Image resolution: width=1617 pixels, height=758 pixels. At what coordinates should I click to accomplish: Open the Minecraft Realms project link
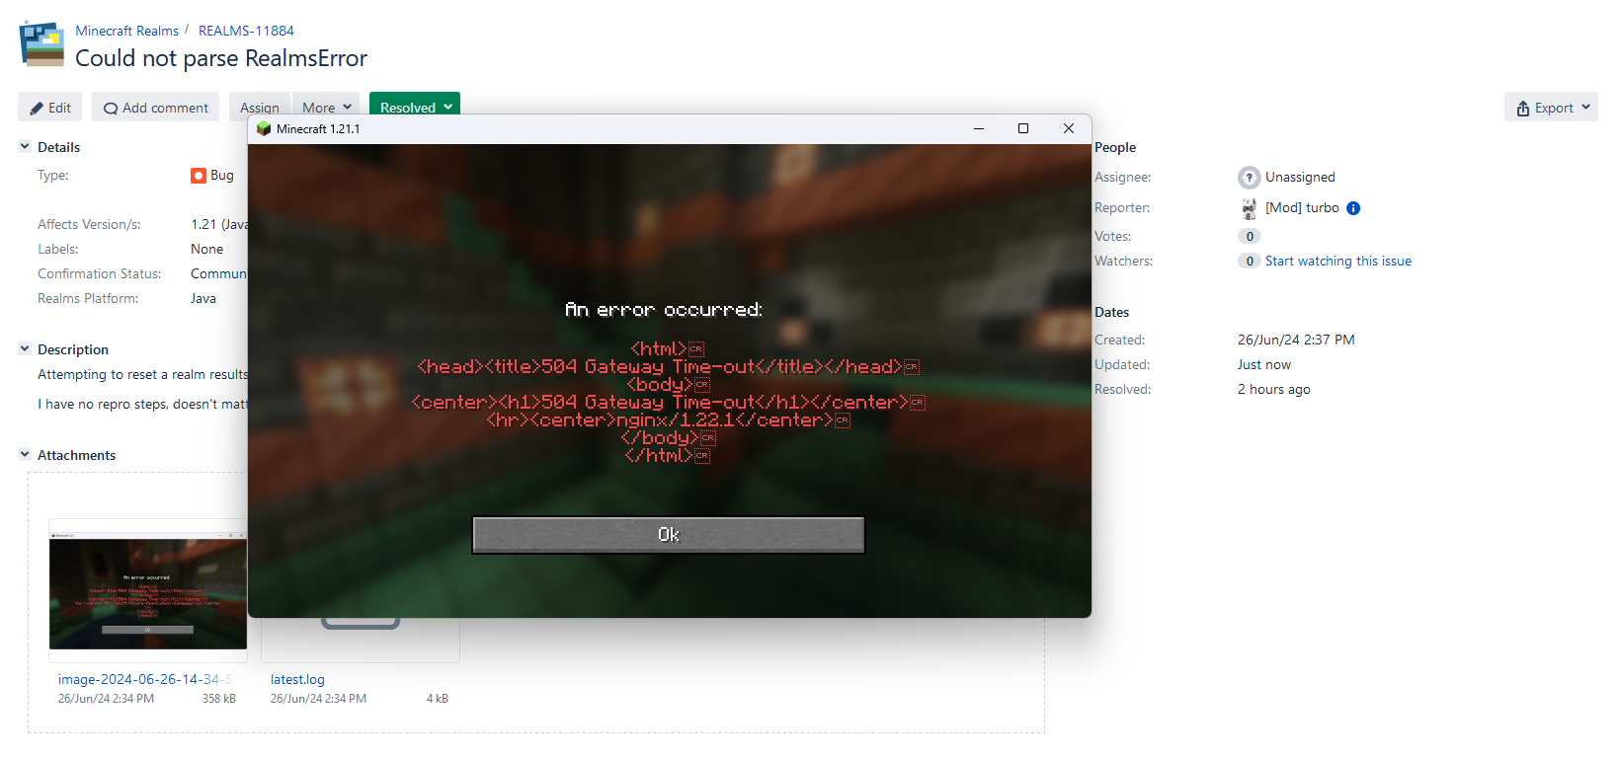127,31
